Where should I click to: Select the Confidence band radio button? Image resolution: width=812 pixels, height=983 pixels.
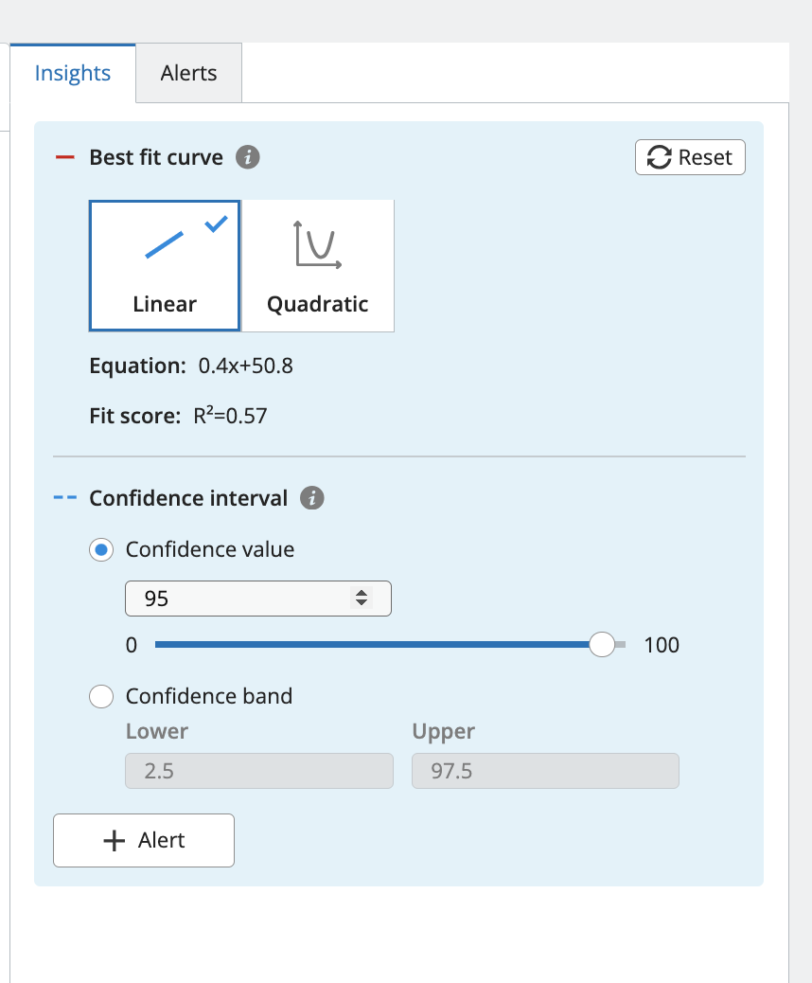pos(101,697)
